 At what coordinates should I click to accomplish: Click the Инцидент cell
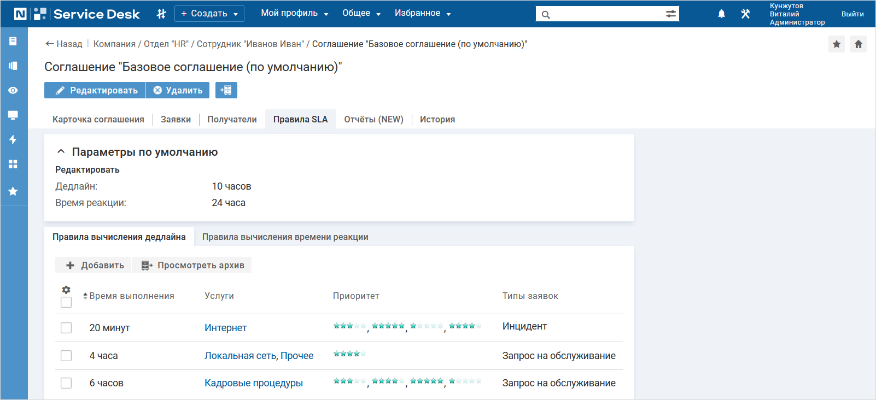click(x=525, y=326)
